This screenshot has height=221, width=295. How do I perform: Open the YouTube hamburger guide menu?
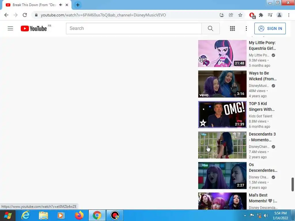(x=10, y=28)
